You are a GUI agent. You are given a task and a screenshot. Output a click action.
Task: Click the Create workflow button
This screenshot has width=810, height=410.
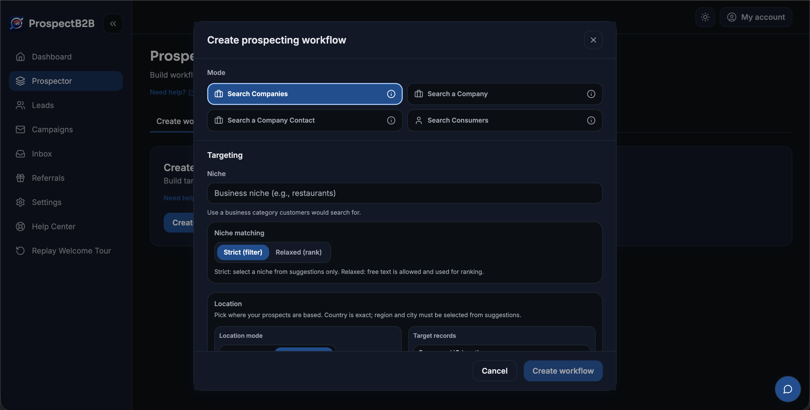point(563,371)
